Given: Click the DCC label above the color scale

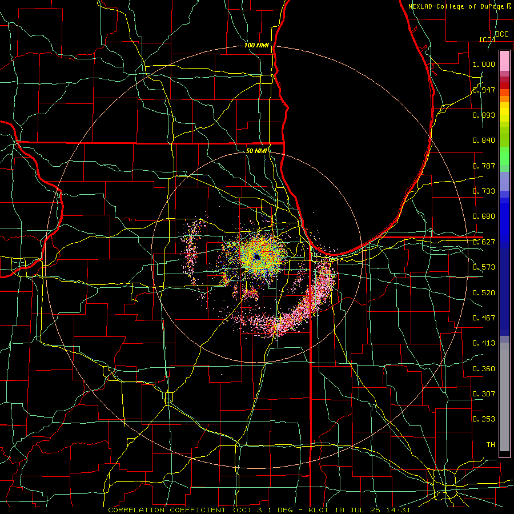Looking at the screenshot, I should tap(501, 34).
